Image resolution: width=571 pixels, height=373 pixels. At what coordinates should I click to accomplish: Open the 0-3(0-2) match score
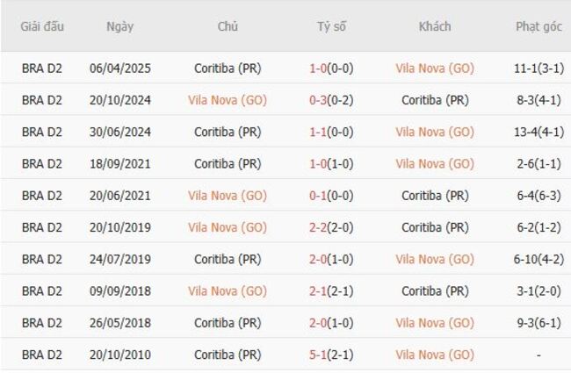click(331, 100)
